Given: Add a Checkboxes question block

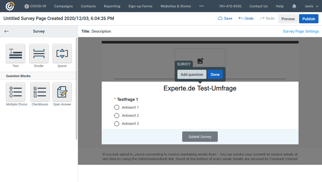Looking at the screenshot, I should point(39,92).
